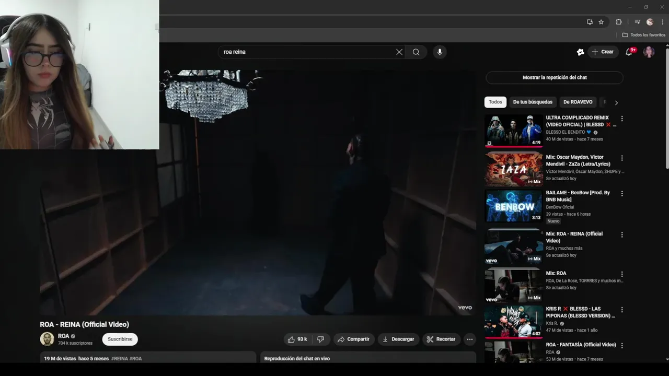Select the De tus búsquedas chip
The width and height of the screenshot is (669, 376).
point(533,102)
